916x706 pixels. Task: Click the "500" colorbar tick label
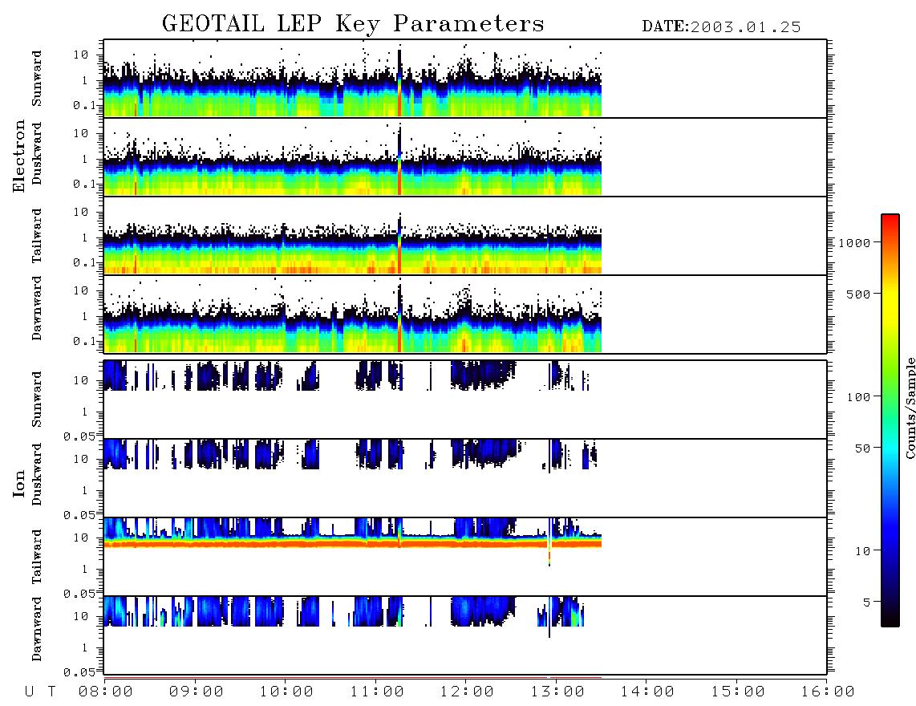click(858, 294)
